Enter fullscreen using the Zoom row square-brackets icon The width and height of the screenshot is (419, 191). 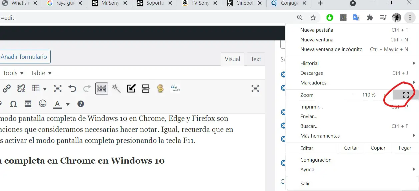(406, 95)
